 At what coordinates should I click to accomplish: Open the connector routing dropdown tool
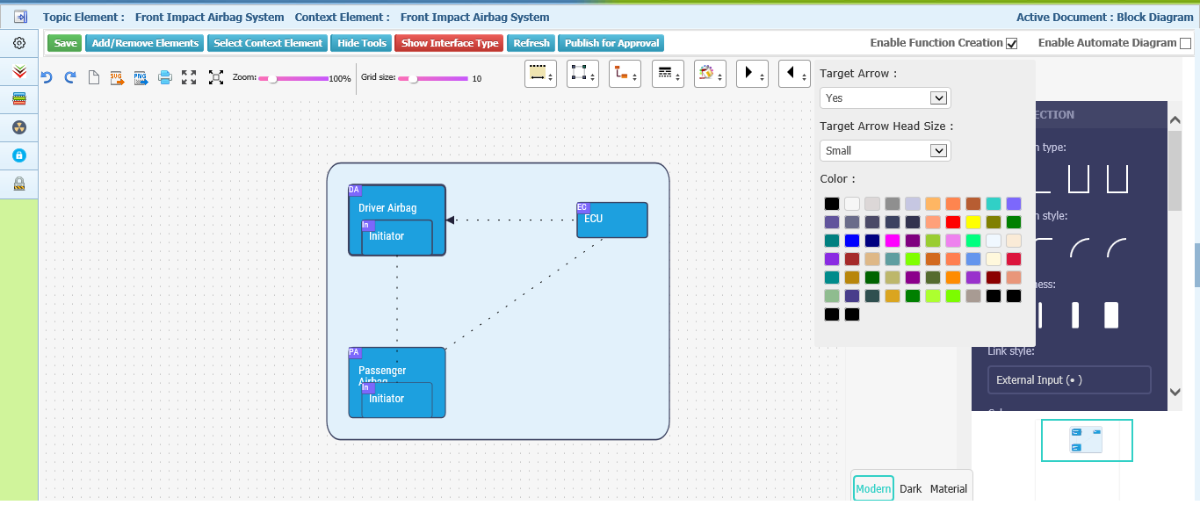click(625, 74)
